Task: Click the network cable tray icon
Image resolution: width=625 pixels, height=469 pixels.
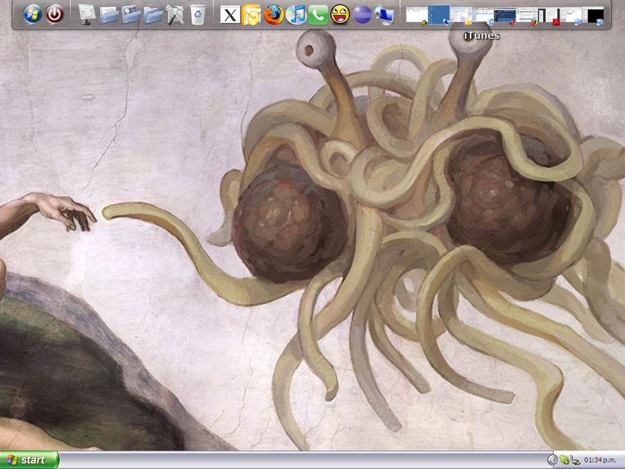Action: click(x=575, y=460)
